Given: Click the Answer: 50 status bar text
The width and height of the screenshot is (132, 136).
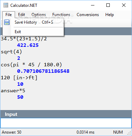Looking at the screenshot, I should (x=12, y=132).
